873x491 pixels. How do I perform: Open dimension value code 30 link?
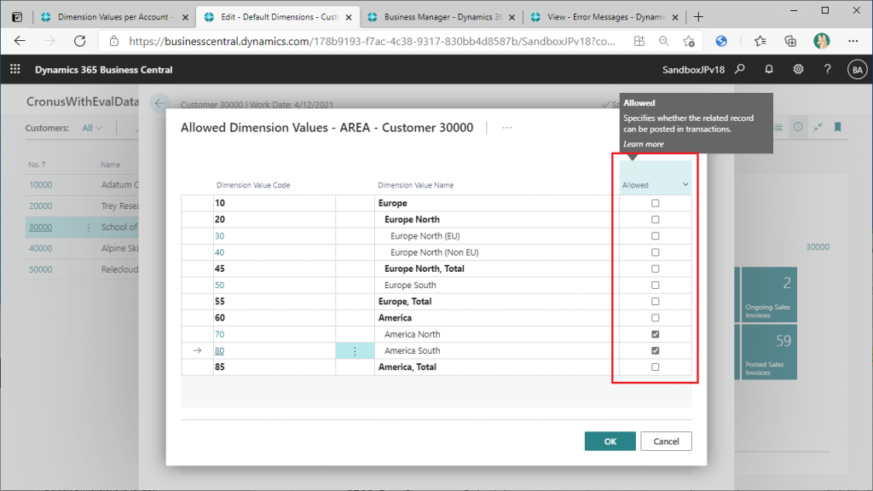pyautogui.click(x=219, y=236)
